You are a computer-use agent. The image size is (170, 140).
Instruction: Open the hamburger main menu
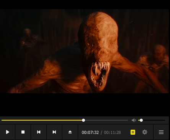tap(161, 132)
